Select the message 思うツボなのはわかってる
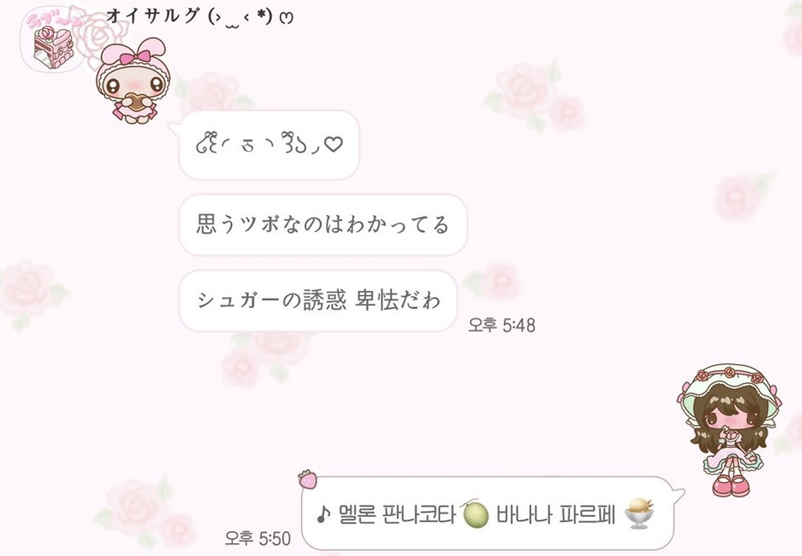Image resolution: width=802 pixels, height=556 pixels. (322, 225)
